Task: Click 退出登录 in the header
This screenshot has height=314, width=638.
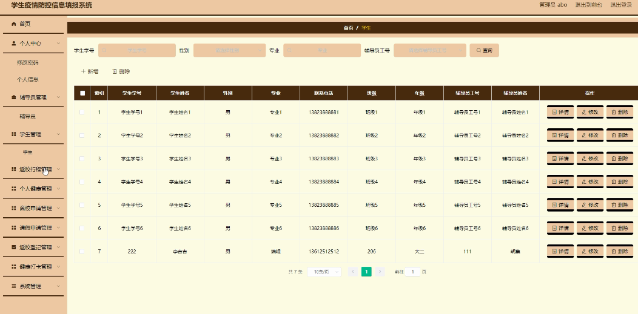Action: point(621,5)
